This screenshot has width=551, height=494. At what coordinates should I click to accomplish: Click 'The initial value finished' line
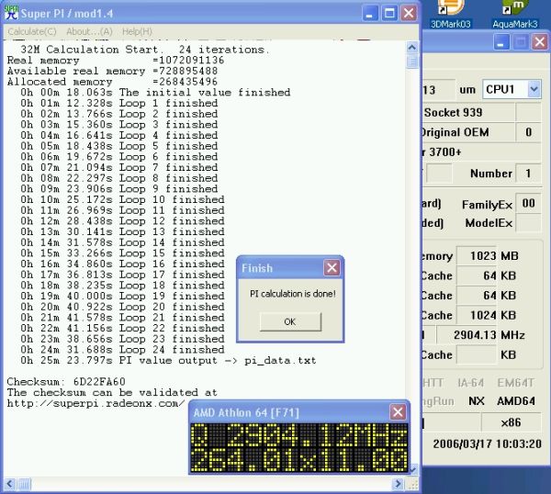[x=155, y=93]
